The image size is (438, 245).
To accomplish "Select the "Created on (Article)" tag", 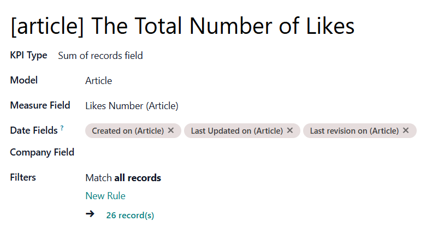I will pos(128,131).
